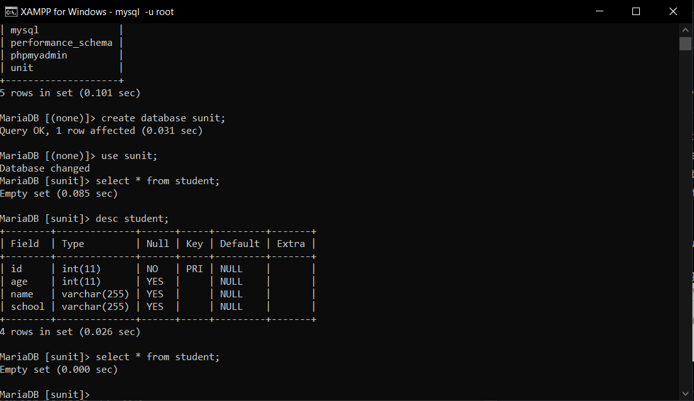Click the phpmyadmin entry in database list
Viewport: 694px width, 401px height.
(39, 55)
